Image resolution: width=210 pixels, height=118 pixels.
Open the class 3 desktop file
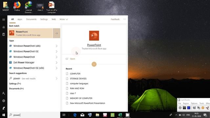(40, 7)
